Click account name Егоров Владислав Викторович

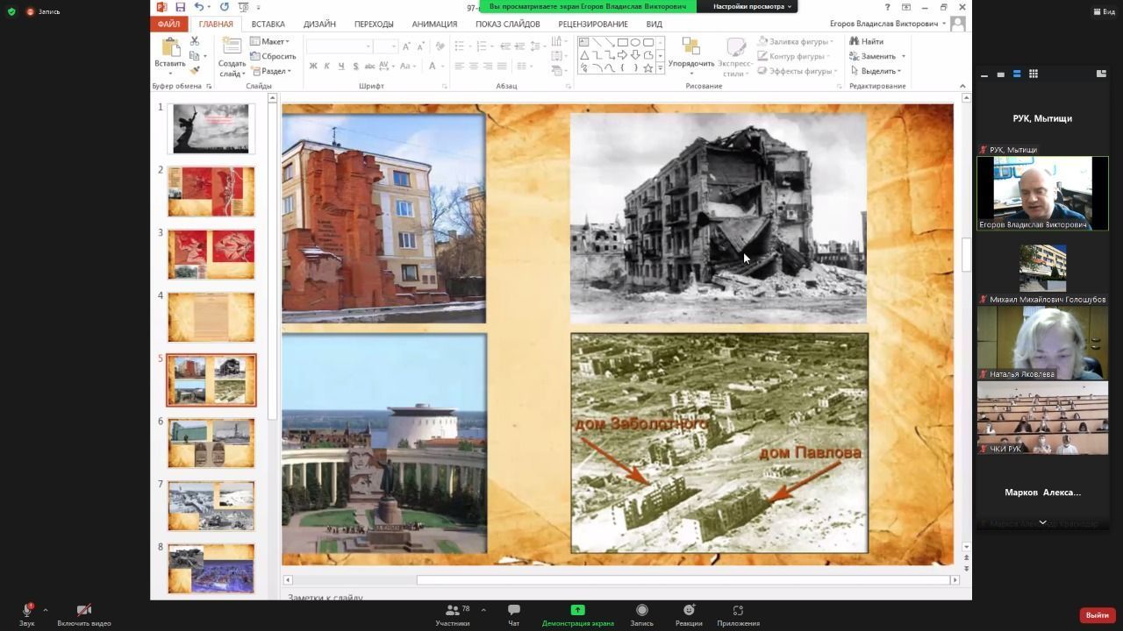point(883,24)
